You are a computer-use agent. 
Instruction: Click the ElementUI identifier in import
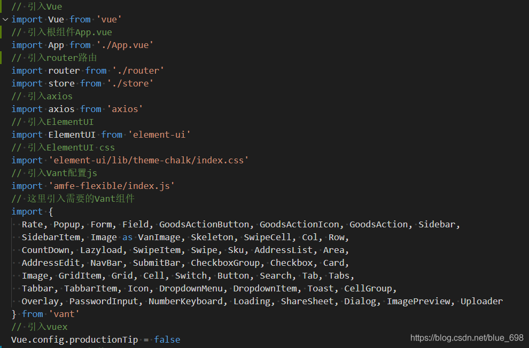pos(72,135)
